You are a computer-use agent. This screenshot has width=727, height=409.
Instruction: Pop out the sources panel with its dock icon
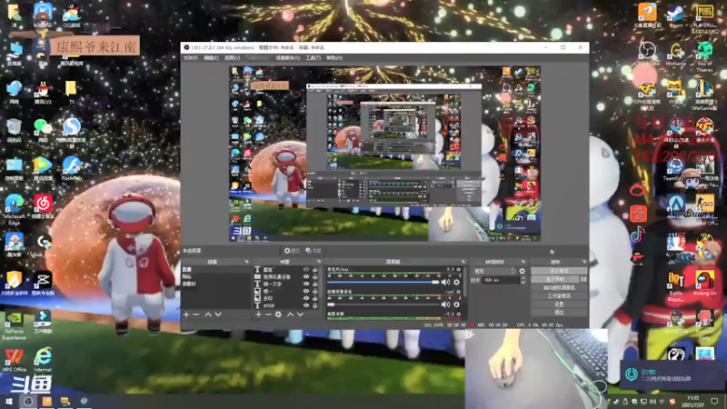[x=319, y=262]
